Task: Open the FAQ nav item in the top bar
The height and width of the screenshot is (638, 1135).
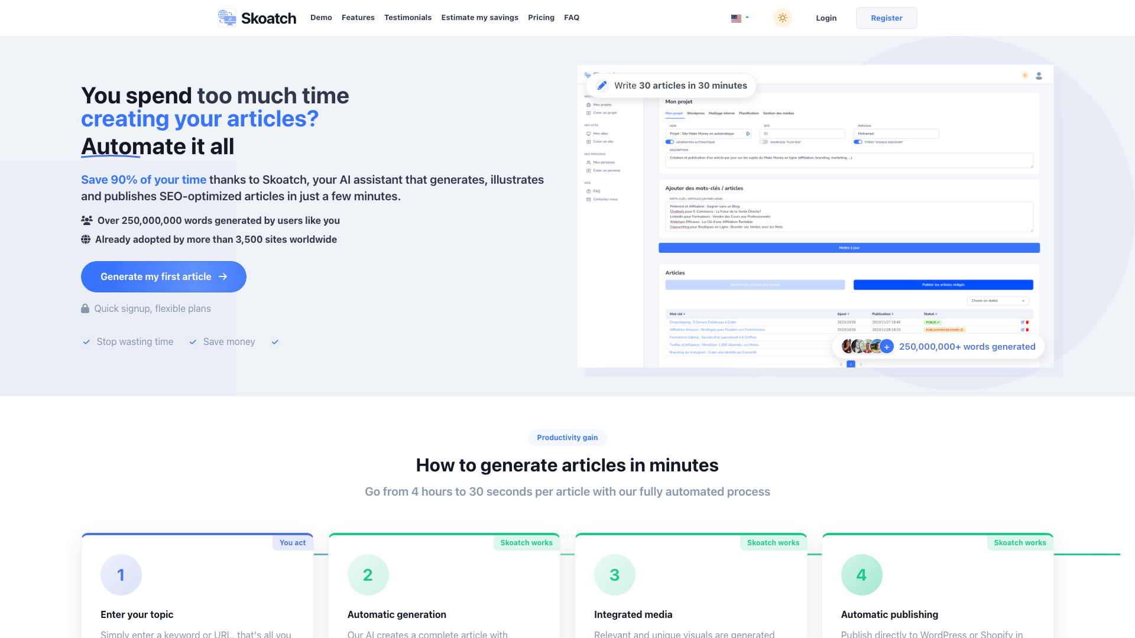Action: [572, 18]
